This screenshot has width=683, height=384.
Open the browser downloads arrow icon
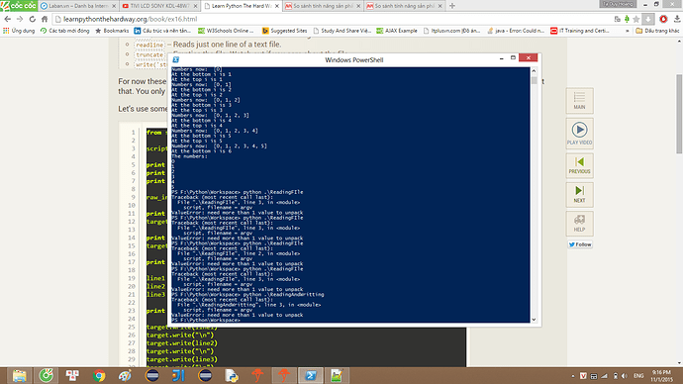coord(677,19)
